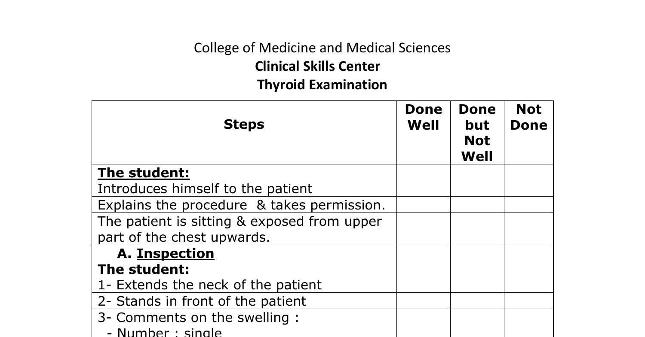Click the underlined "The student:" heading
645x337 pixels.
(x=144, y=173)
